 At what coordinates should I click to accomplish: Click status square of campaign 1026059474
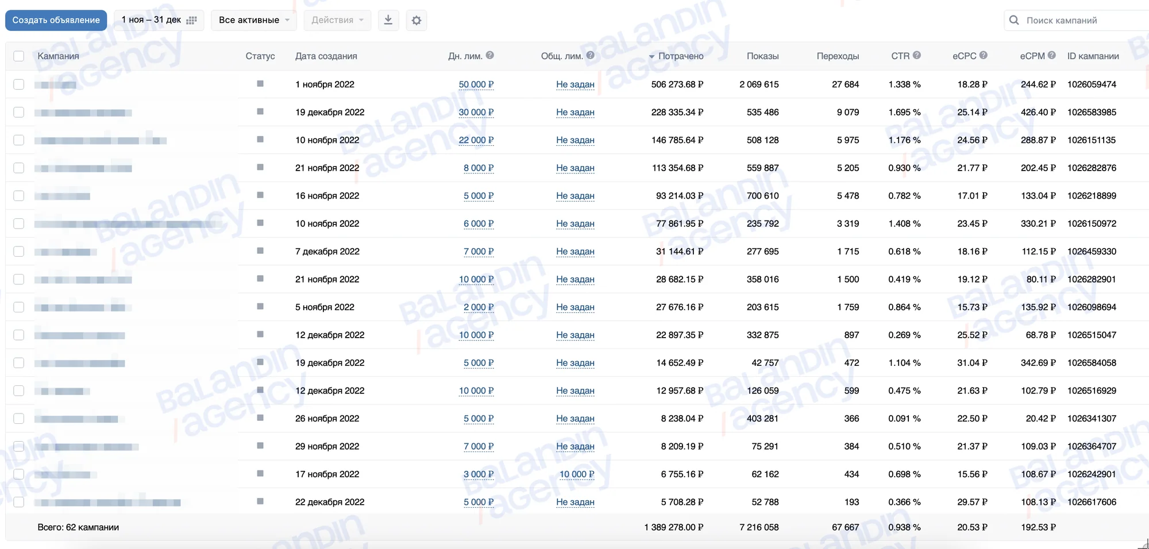[x=260, y=84]
